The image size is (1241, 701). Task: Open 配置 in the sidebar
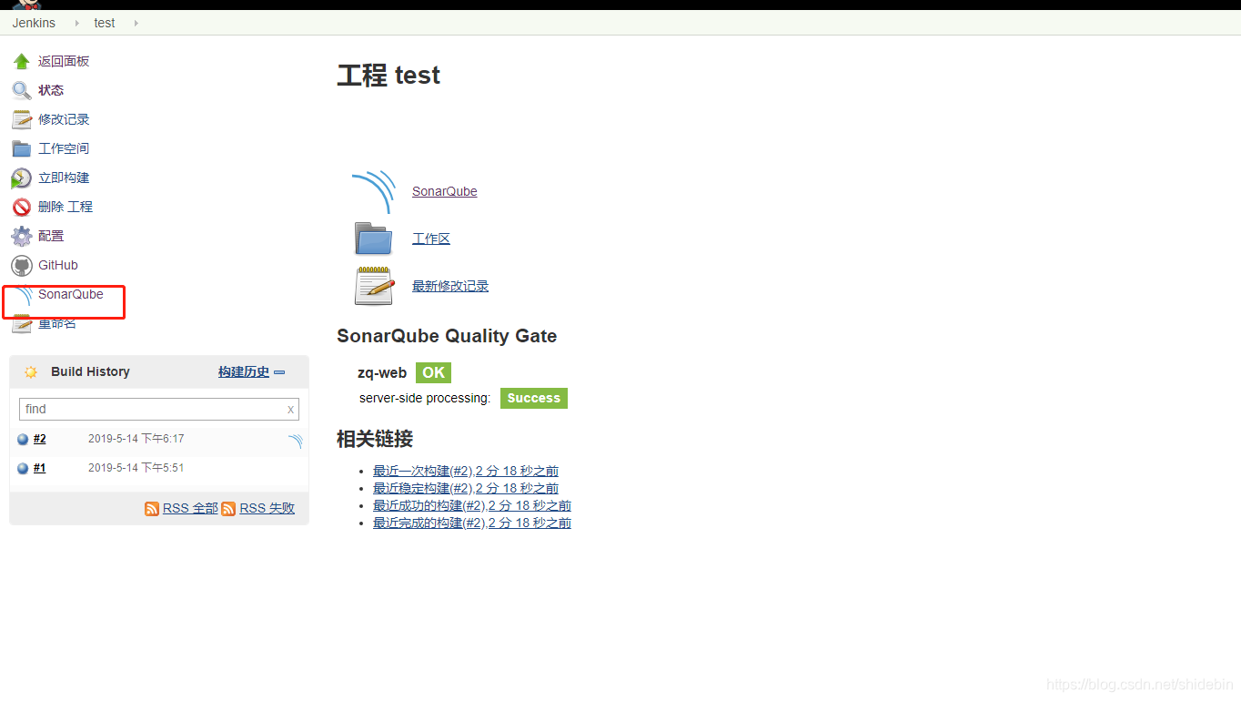(51, 236)
